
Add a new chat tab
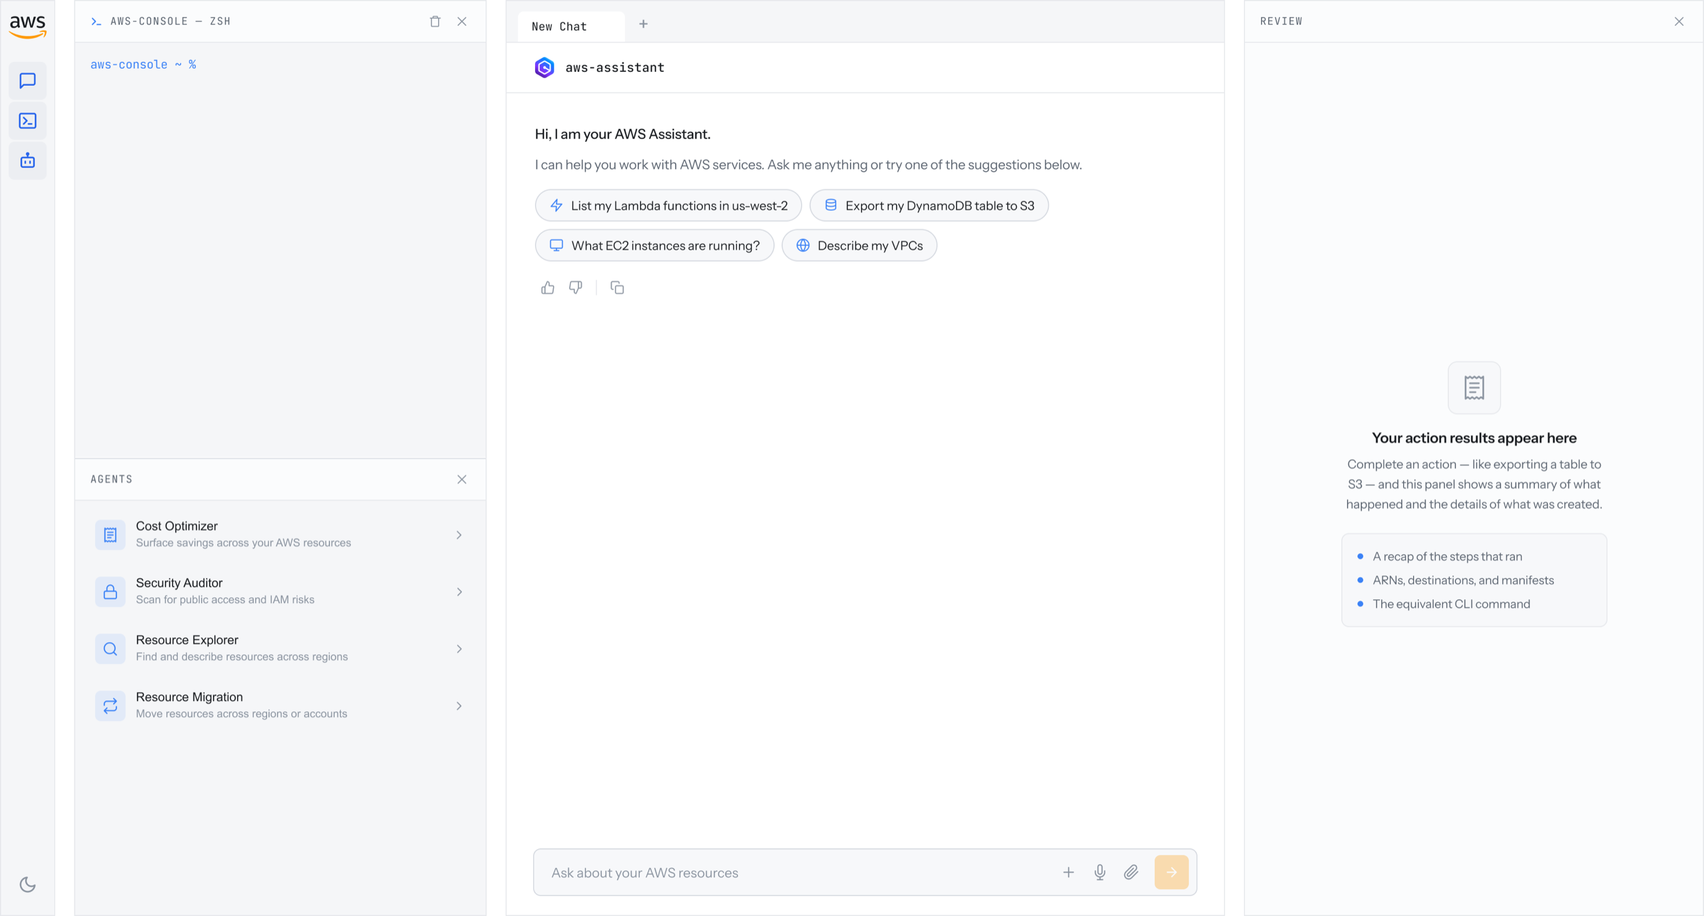click(x=643, y=24)
